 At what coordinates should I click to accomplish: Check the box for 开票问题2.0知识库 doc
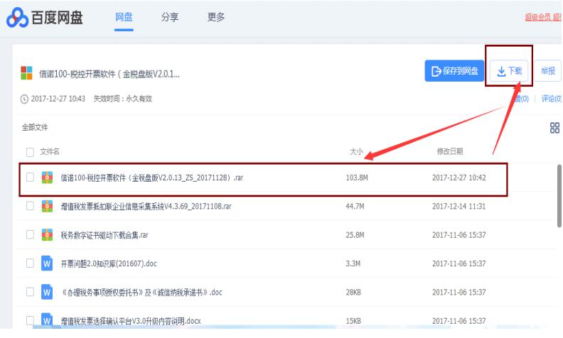30,263
